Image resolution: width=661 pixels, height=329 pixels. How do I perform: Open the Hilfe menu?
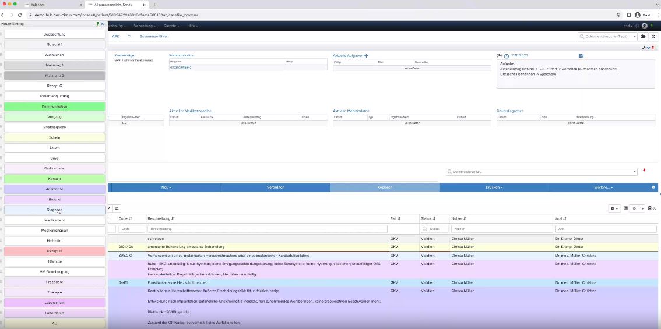[x=192, y=26]
